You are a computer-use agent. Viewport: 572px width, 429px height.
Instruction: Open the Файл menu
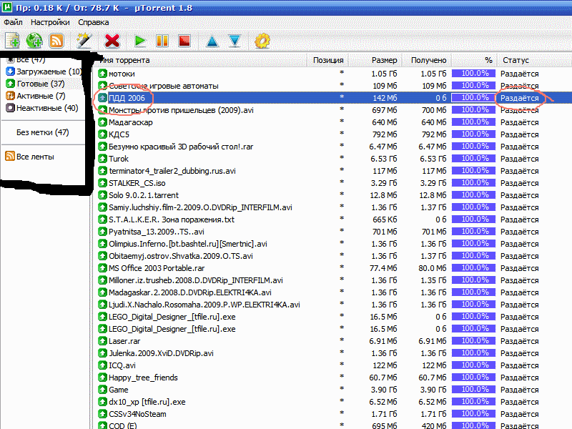click(13, 22)
